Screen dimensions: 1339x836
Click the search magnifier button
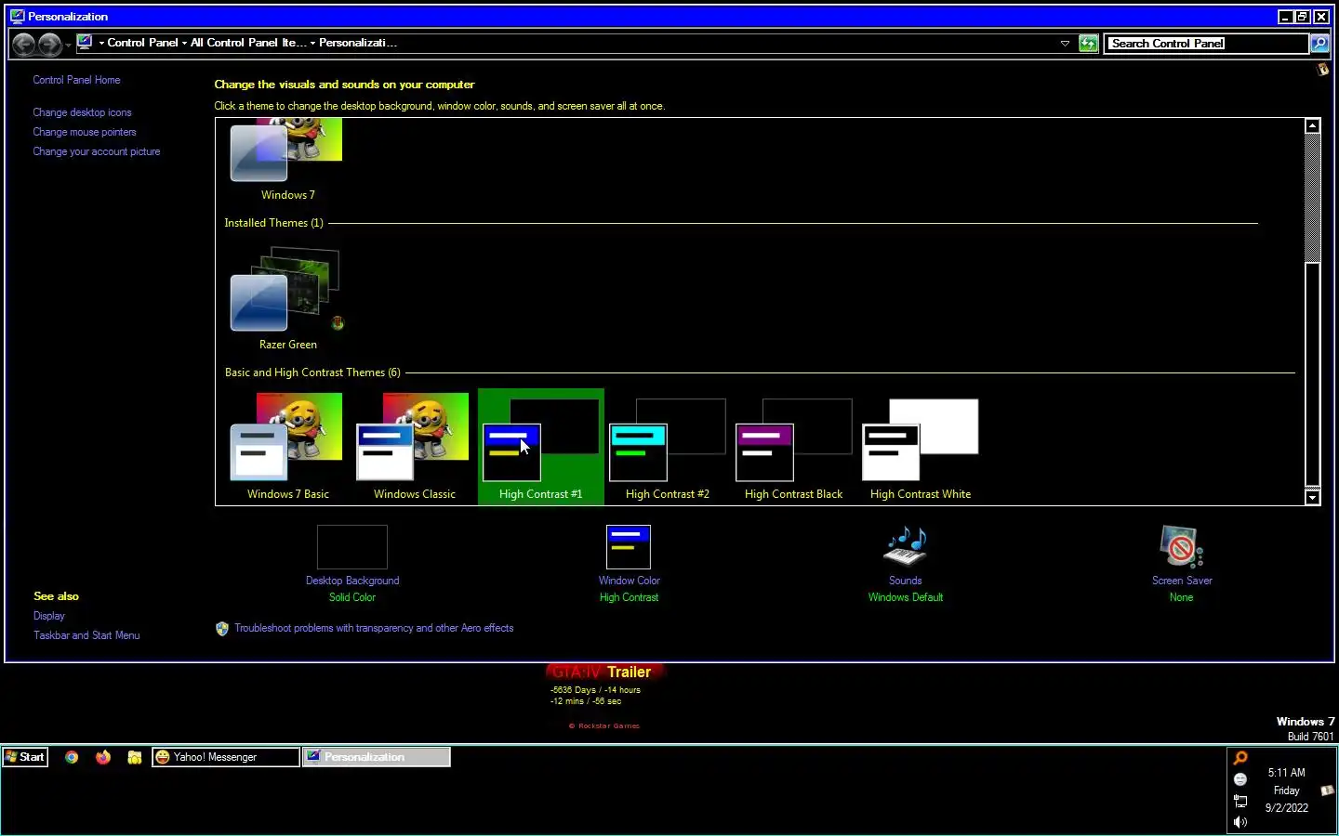pos(1319,43)
